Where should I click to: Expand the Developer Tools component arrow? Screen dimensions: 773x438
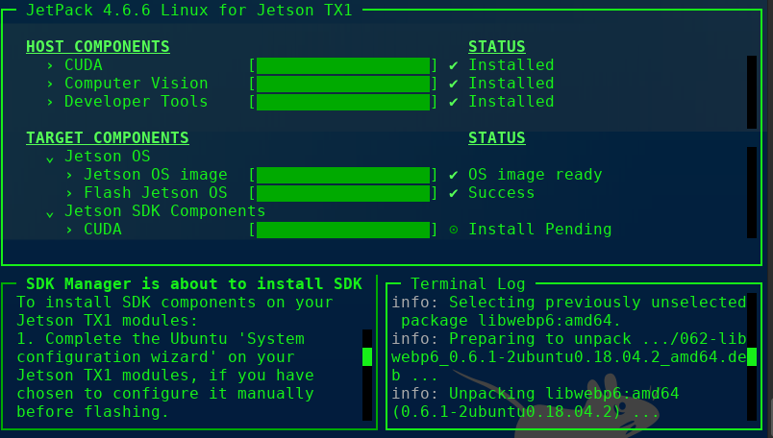pyautogui.click(x=50, y=102)
